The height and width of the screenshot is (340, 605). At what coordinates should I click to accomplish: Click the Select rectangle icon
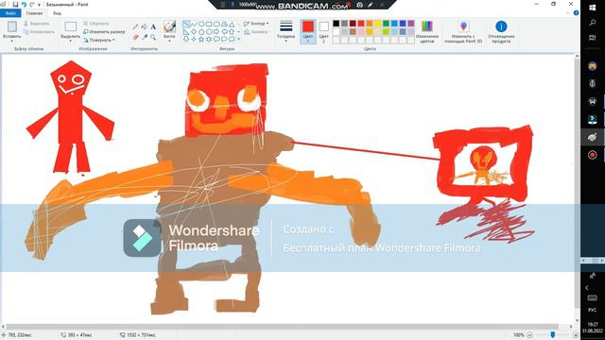click(70, 26)
